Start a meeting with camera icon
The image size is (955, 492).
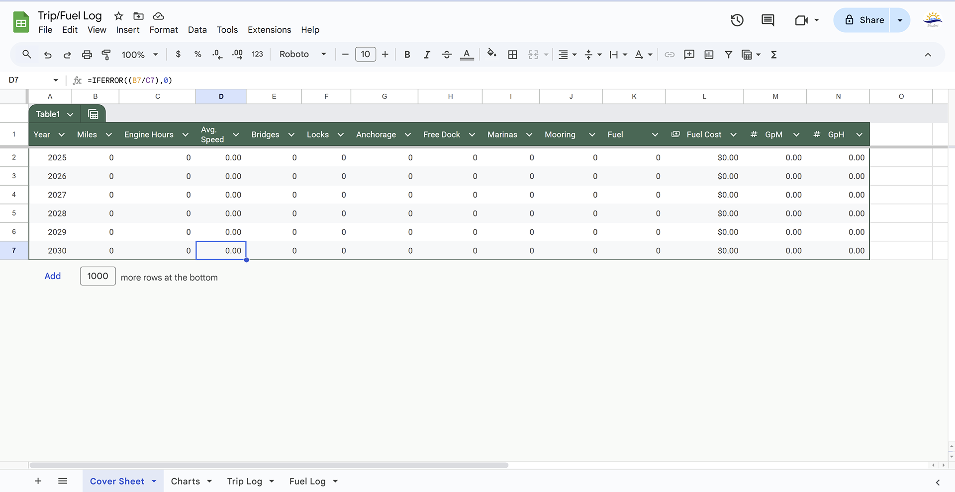(802, 20)
